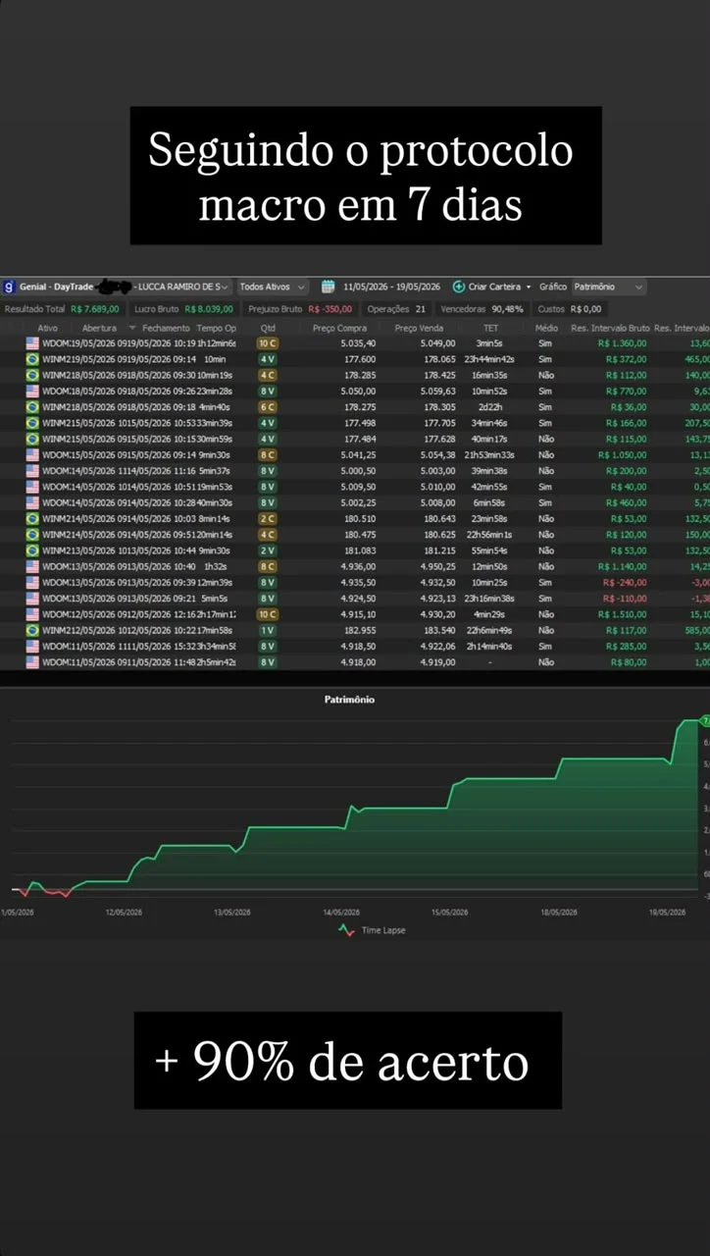Click the Res. Intervalo Bruto column header

[610, 328]
